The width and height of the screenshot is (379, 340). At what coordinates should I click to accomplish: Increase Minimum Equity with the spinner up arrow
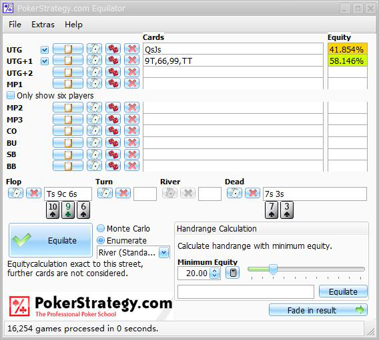(215, 270)
